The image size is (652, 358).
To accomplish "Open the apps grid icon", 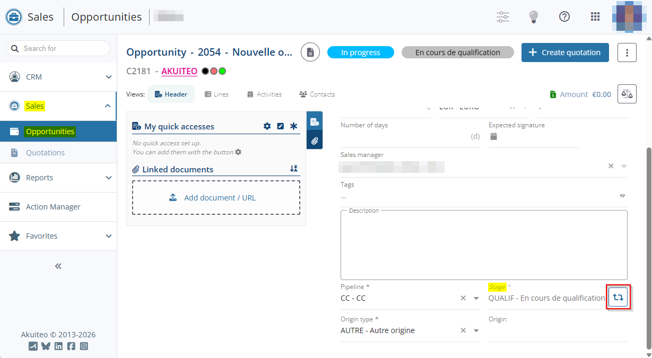I will [595, 16].
